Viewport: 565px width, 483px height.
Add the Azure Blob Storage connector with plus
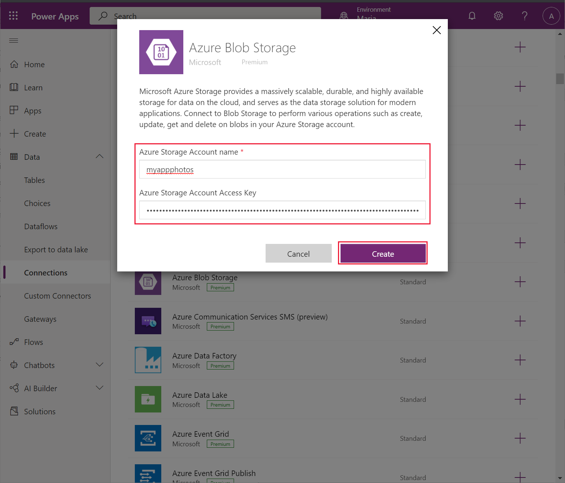pyautogui.click(x=520, y=282)
